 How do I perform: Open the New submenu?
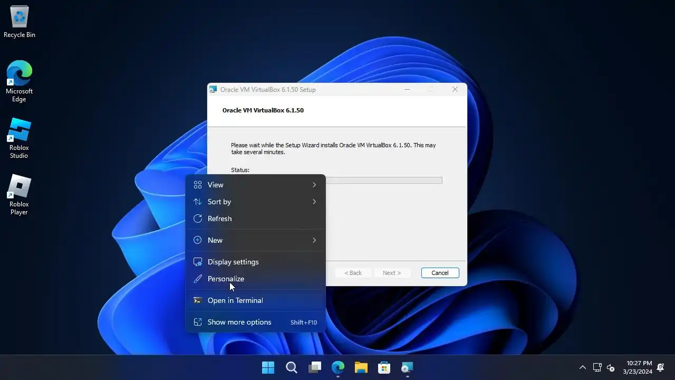[x=256, y=240]
